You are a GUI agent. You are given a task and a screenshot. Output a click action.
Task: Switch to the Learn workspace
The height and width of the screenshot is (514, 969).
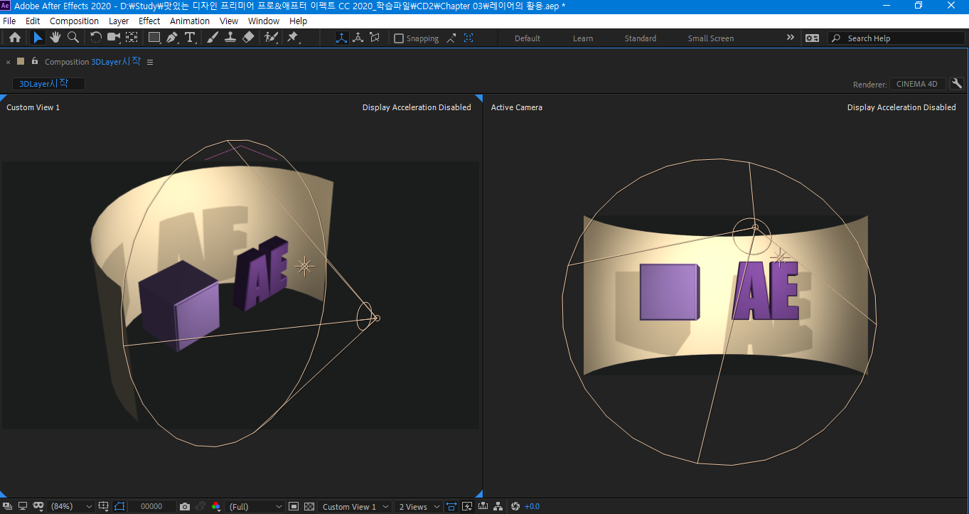tap(583, 38)
